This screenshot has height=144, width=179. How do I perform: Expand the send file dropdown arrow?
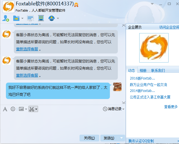pyautogui.click(x=22, y=18)
